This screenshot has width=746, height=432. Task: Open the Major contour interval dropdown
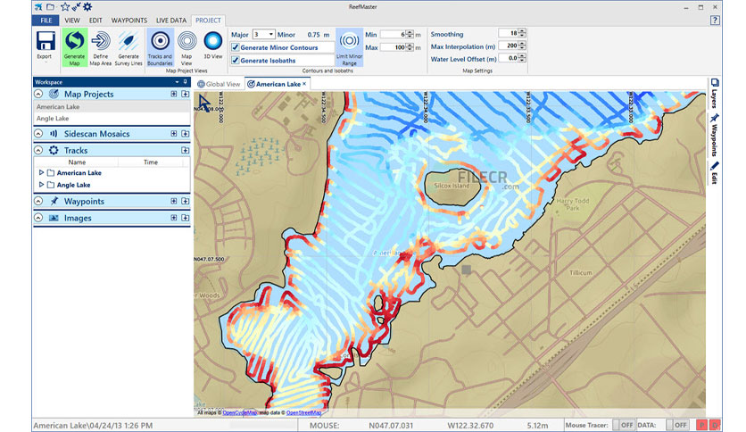270,34
